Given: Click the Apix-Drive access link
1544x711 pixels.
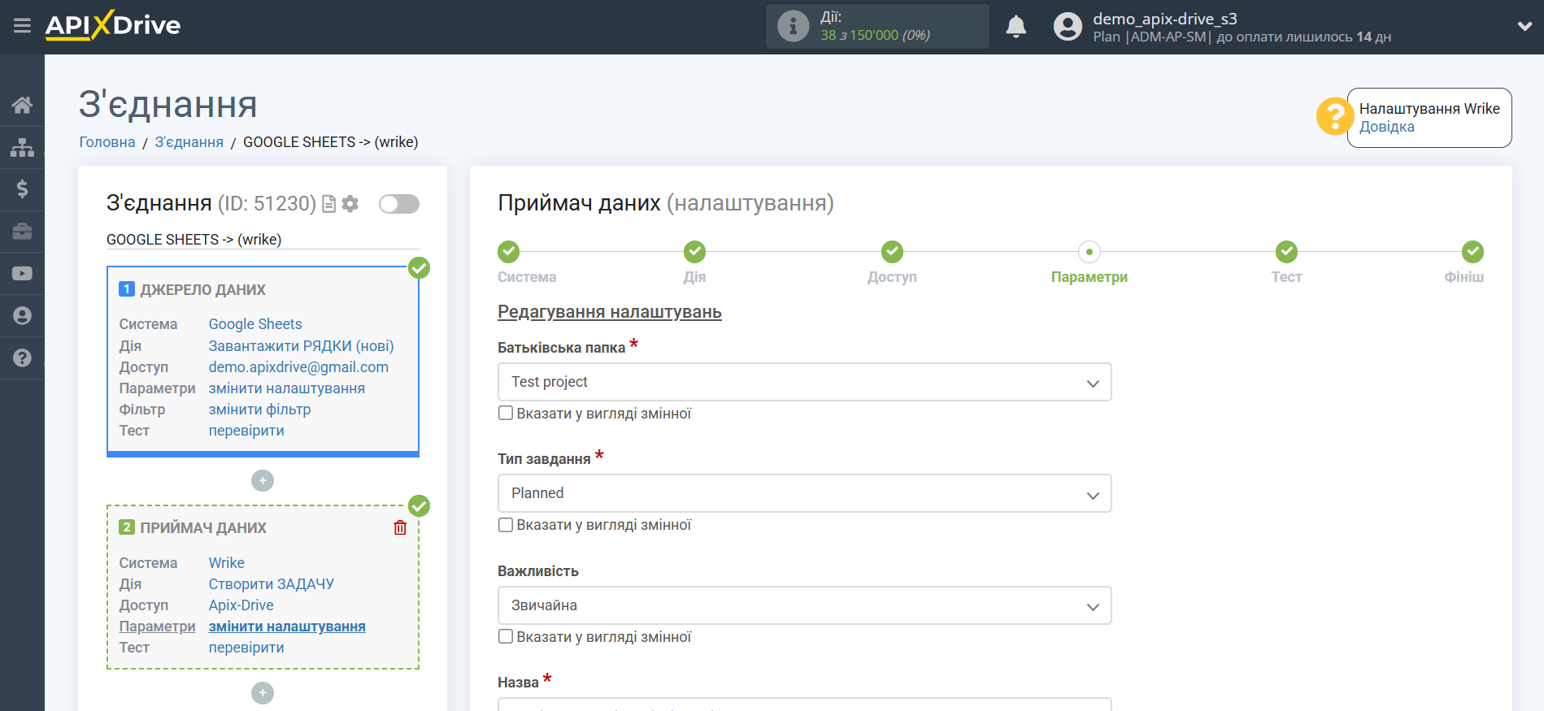Looking at the screenshot, I should (x=241, y=605).
